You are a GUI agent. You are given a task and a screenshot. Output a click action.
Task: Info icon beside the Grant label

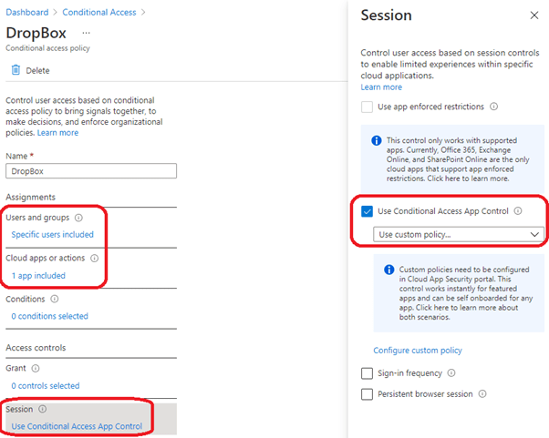click(x=36, y=369)
